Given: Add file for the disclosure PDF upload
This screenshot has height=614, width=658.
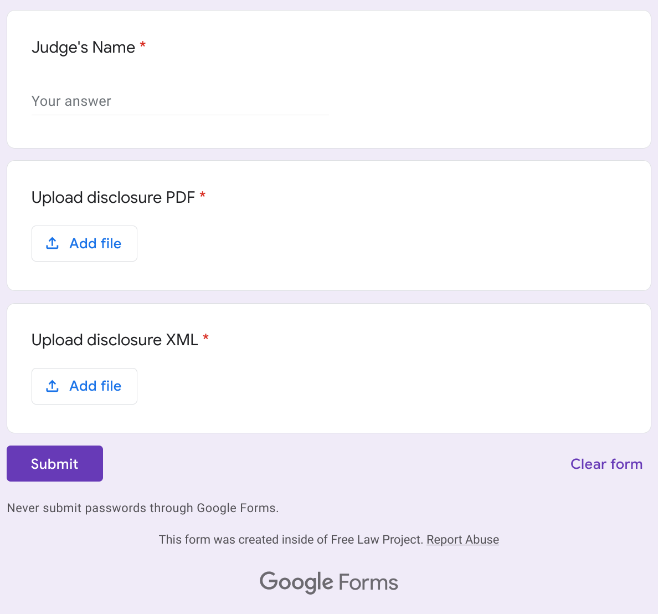Looking at the screenshot, I should [x=84, y=244].
